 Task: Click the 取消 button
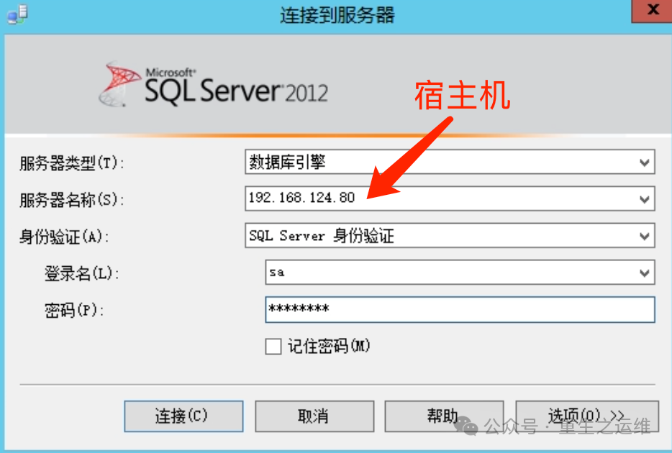point(314,416)
